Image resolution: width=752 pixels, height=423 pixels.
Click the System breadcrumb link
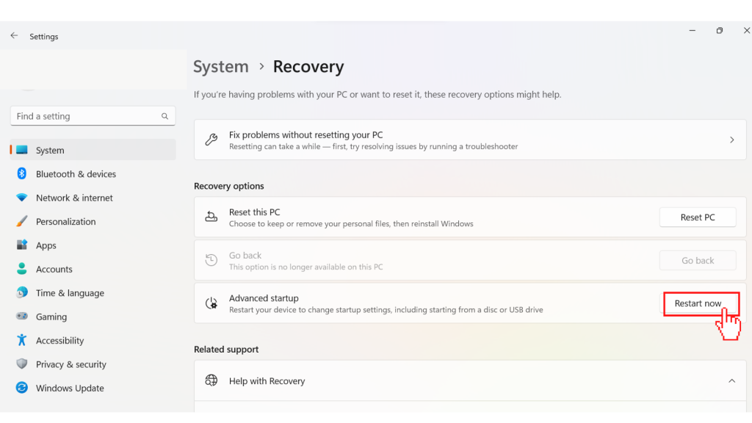coord(220,66)
